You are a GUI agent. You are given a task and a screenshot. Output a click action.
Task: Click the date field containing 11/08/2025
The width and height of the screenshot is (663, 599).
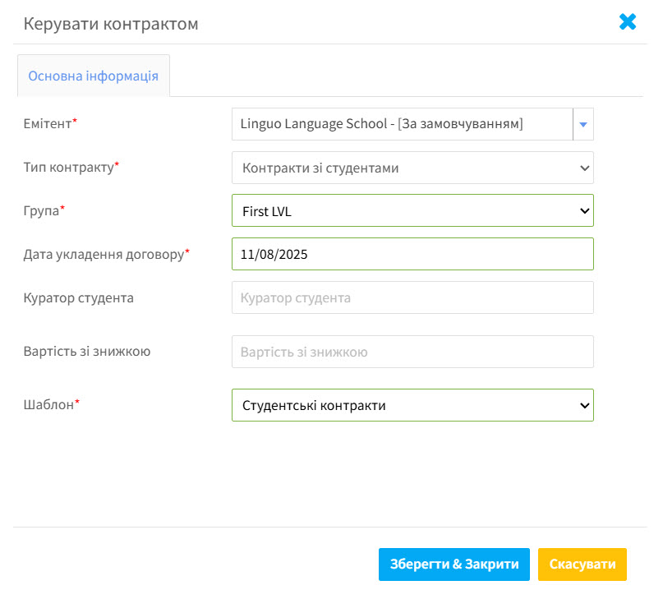click(x=412, y=254)
